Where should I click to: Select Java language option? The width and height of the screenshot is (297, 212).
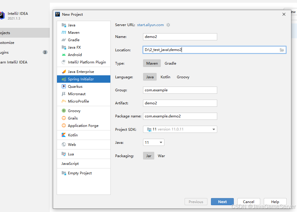(x=150, y=77)
